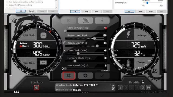Show the information i button
This screenshot has width=173, height=97.
(x=102, y=20)
